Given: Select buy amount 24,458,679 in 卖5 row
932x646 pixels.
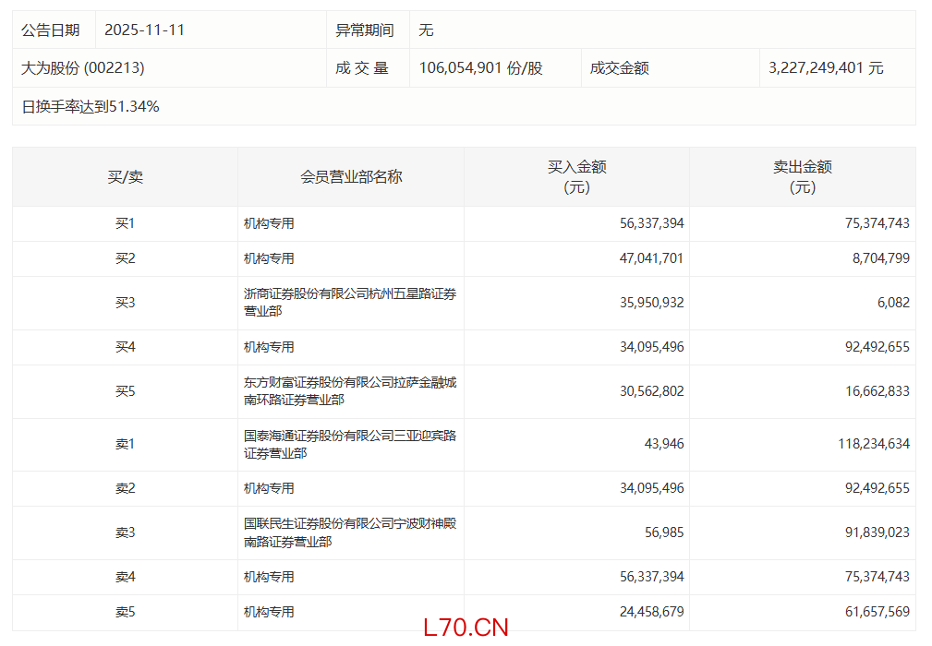Looking at the screenshot, I should pyautogui.click(x=651, y=612).
